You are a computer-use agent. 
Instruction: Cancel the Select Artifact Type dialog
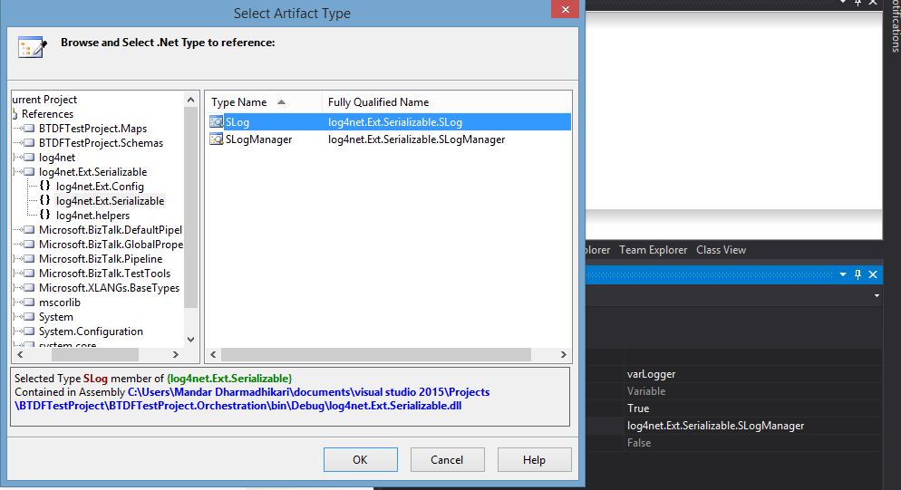[x=447, y=459]
